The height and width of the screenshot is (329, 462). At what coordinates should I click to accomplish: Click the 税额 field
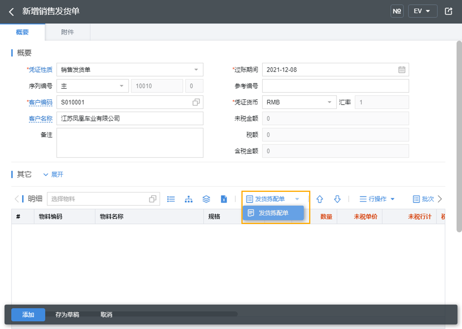click(335, 135)
